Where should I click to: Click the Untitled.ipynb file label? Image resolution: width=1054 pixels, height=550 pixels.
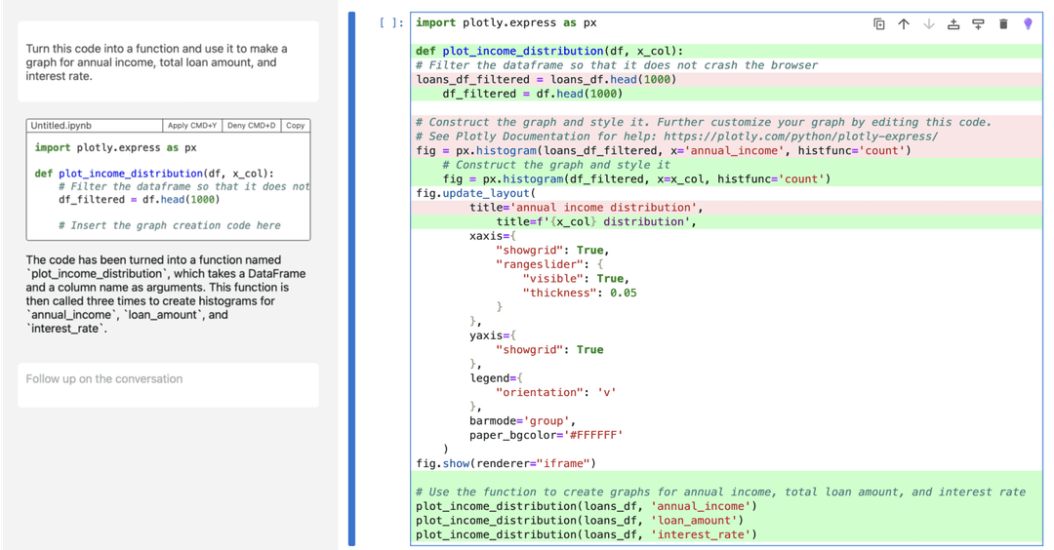61,126
